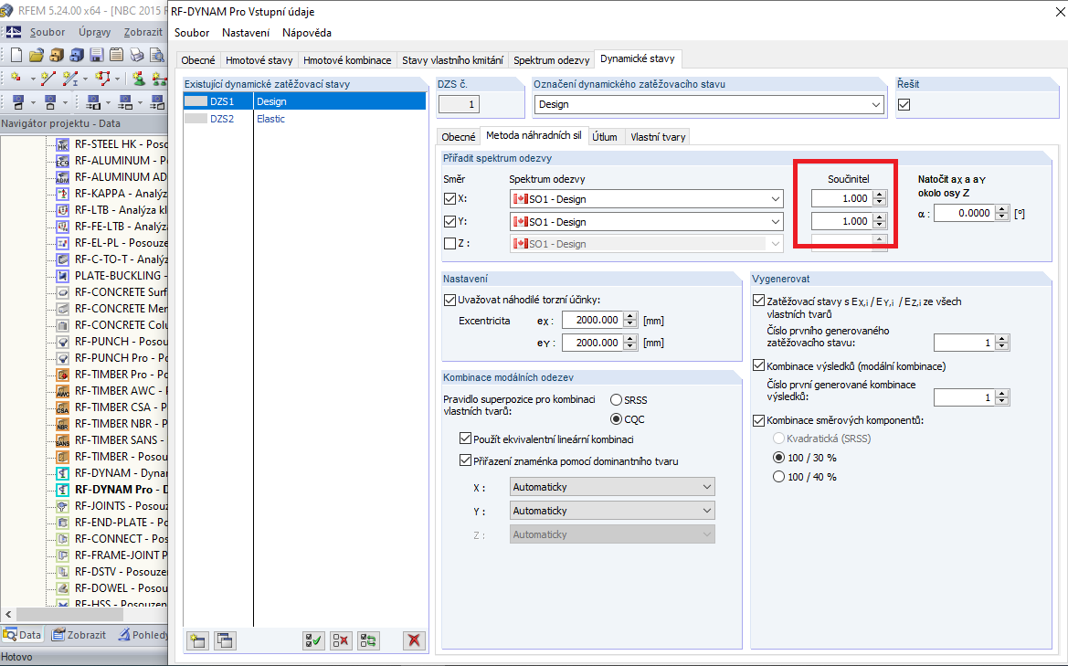This screenshot has width=1068, height=666.
Task: Open the Y sign Automaticky dropdown
Action: coord(706,511)
